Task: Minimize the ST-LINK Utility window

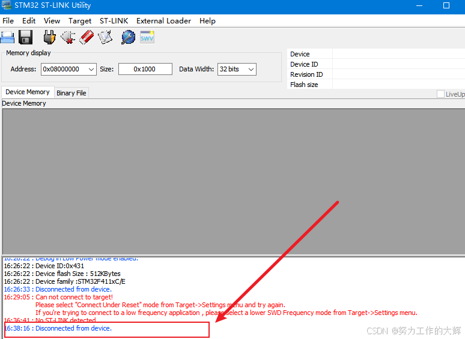Action: 419,5
